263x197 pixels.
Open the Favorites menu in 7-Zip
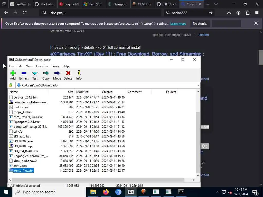click(42, 66)
